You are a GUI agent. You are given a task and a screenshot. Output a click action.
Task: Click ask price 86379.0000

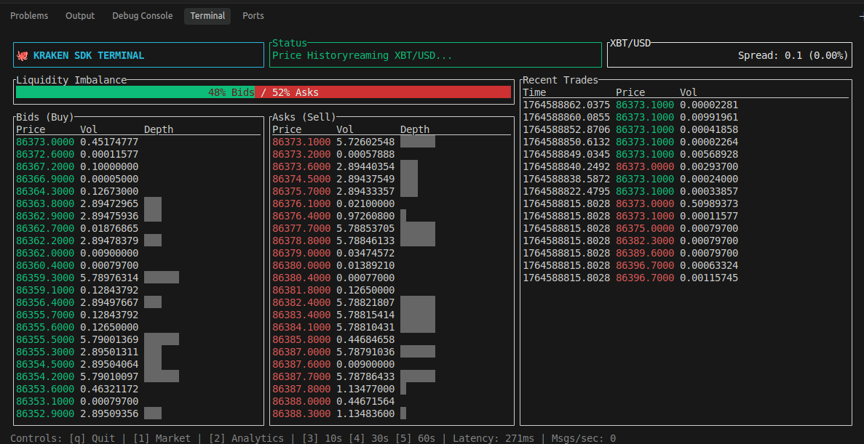pos(301,253)
